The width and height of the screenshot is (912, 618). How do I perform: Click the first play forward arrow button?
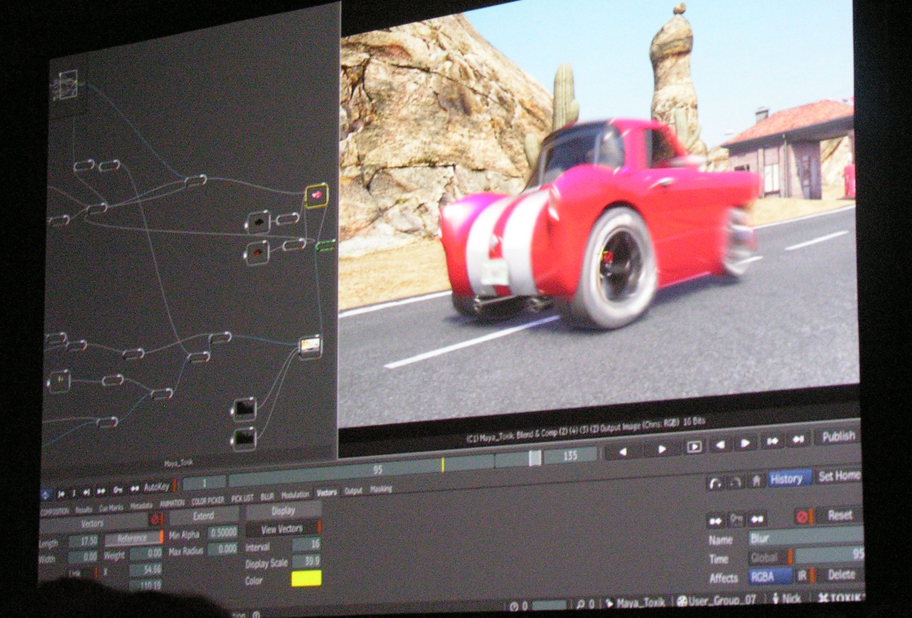pyautogui.click(x=662, y=449)
